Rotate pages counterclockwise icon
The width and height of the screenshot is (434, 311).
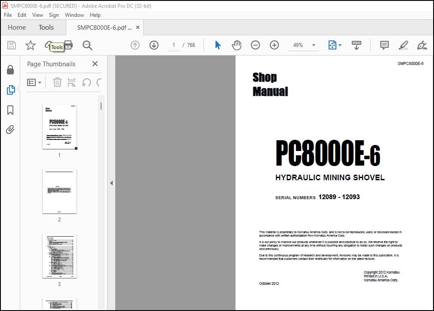[86, 82]
